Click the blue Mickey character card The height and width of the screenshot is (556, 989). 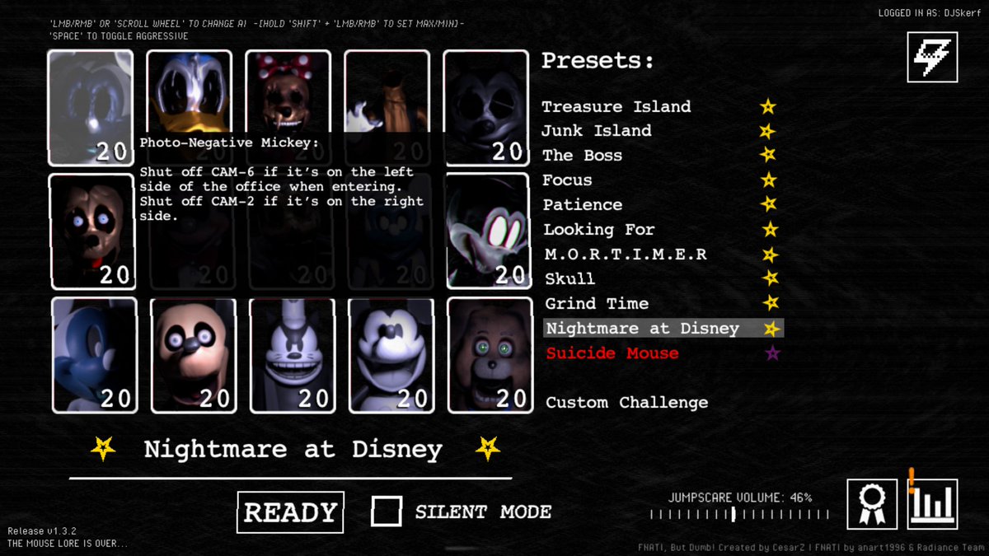[94, 355]
